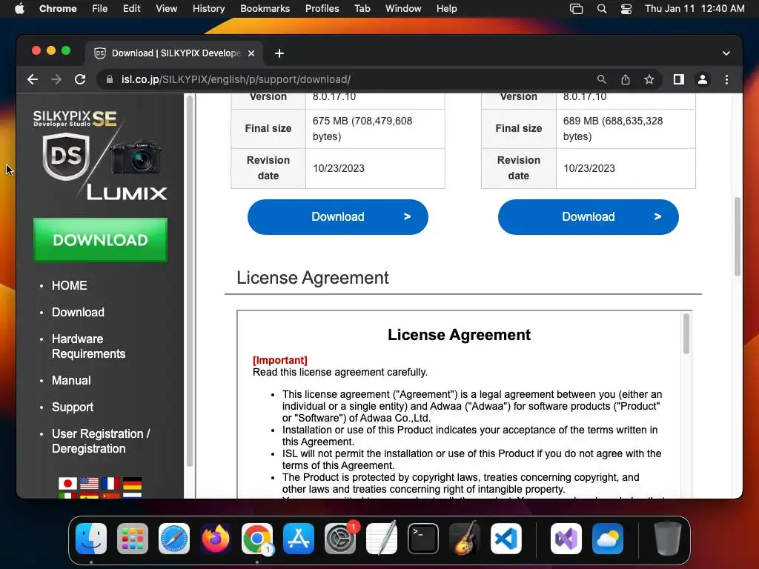The height and width of the screenshot is (569, 759).
Task: Click the green DOWNLOAD button in sidebar
Action: coord(100,240)
